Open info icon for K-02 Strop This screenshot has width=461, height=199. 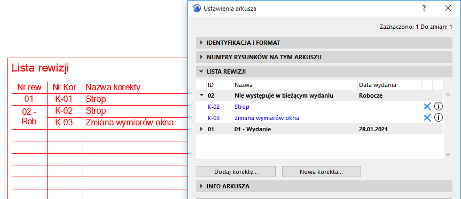point(439,107)
